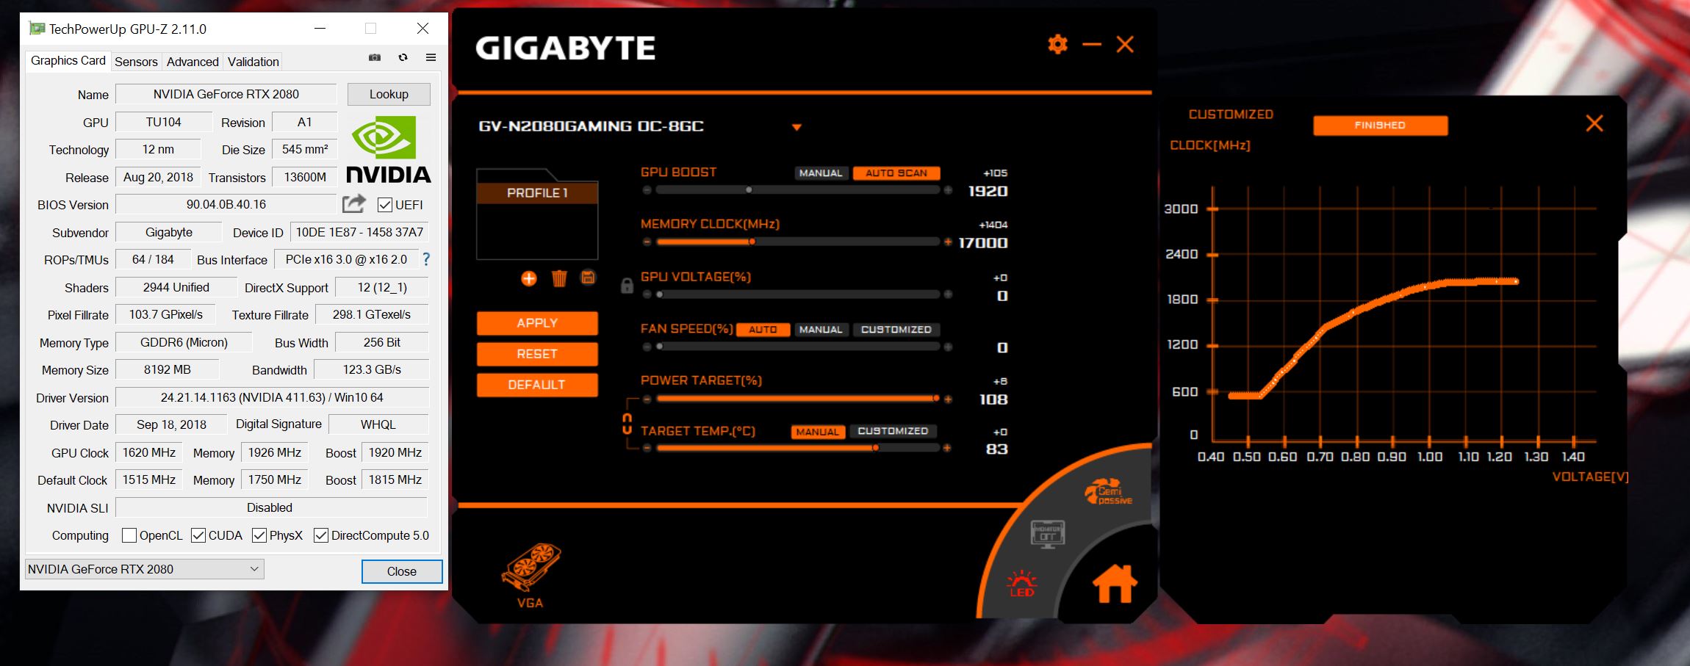
Task: Increase Target Temp with plus button
Action: pos(948,448)
